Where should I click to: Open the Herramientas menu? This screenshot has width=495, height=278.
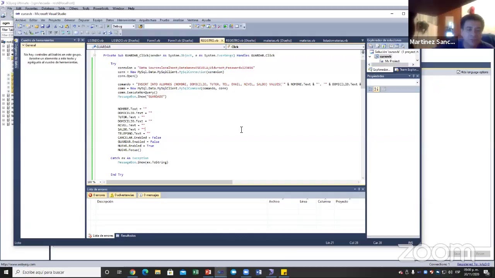(x=126, y=20)
